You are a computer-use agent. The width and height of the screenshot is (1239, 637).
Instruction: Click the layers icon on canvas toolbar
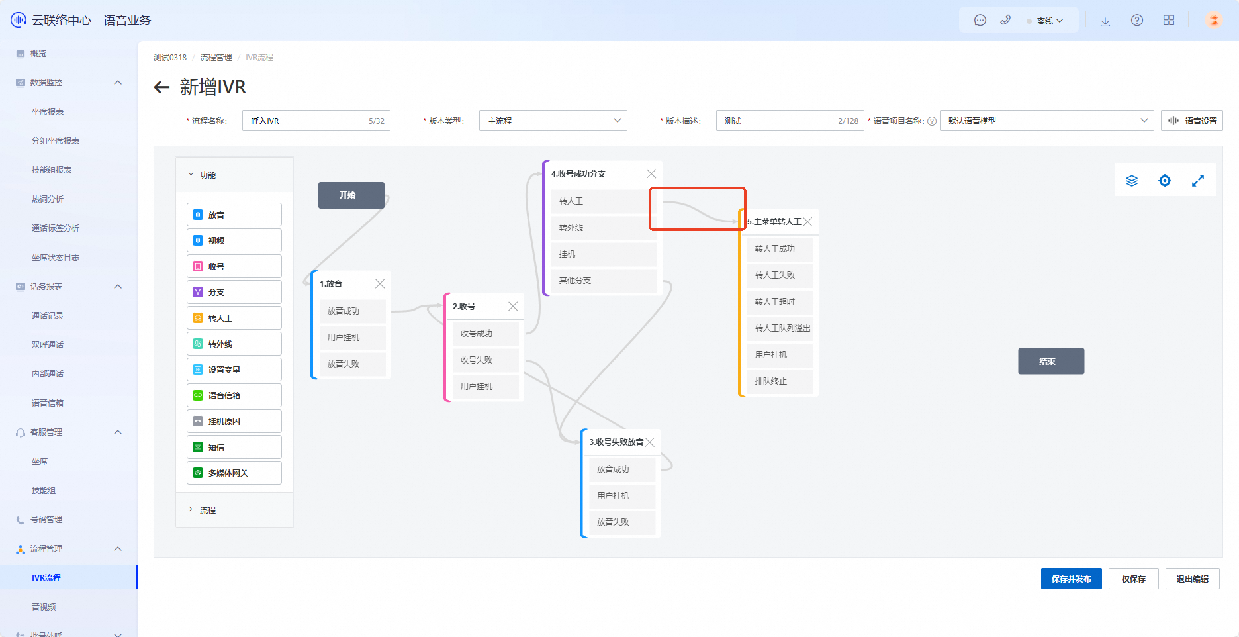(1132, 181)
